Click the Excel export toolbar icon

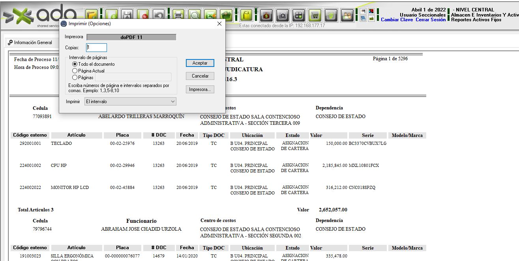click(x=211, y=15)
